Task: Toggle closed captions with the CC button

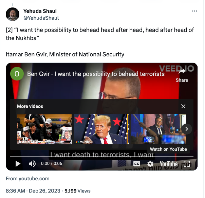Action: [137, 164]
